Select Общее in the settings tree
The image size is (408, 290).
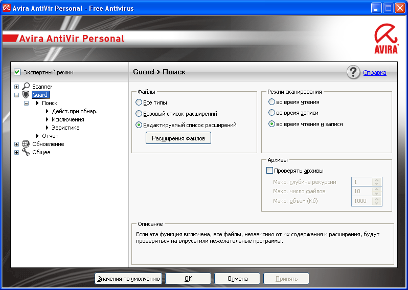point(41,152)
